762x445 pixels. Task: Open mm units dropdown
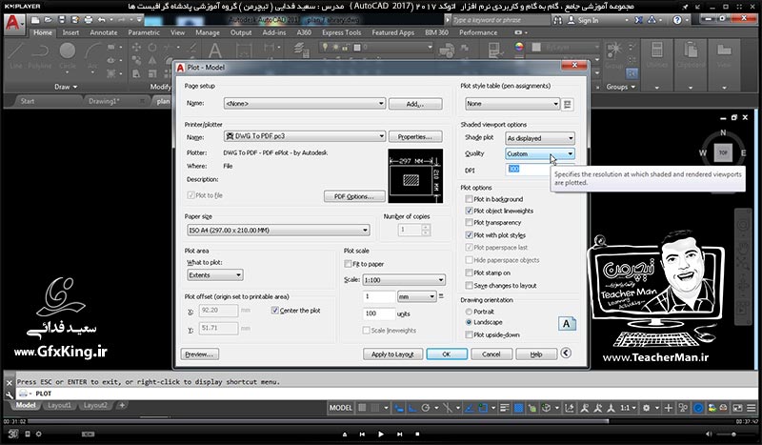coord(416,296)
